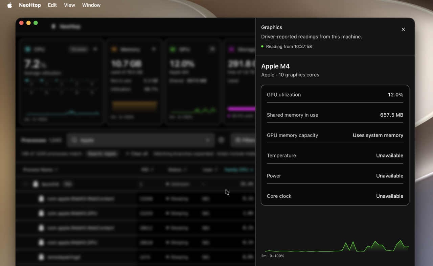Screen dimensions: 433x266
Task: Open the Edit menu
Action: click(52, 5)
